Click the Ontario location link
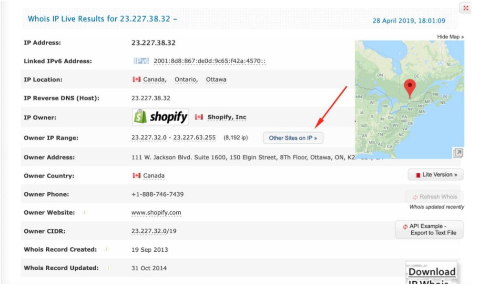 tap(186, 79)
